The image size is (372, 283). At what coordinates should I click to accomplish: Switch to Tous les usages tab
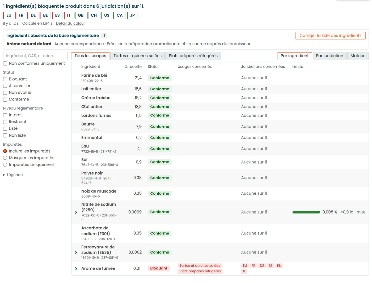coord(90,56)
